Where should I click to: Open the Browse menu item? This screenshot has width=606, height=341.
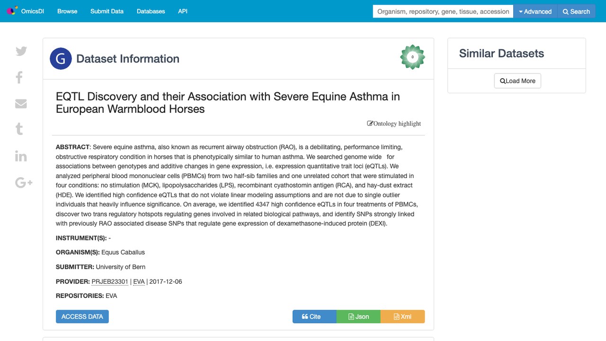coord(67,11)
